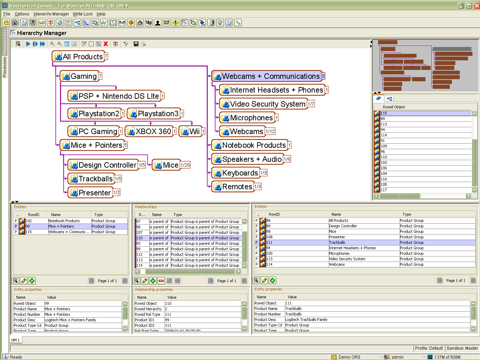This screenshot has height=360, width=480.
Task: Open the table grid icon in main toolbar
Action: coord(69,23)
